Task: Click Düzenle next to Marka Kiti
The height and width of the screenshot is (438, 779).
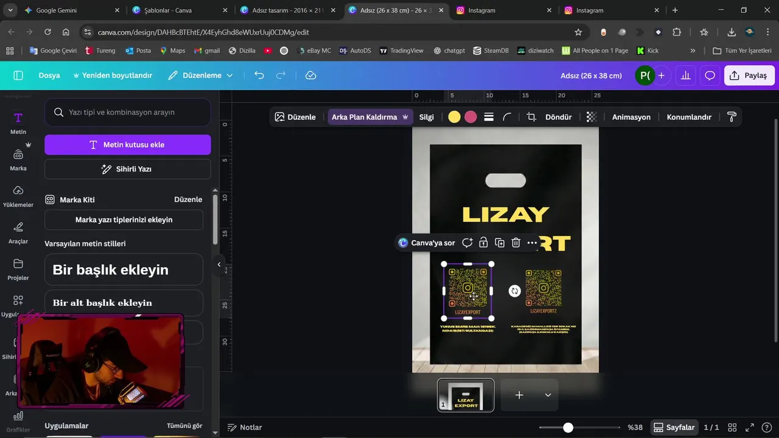Action: pos(188,200)
